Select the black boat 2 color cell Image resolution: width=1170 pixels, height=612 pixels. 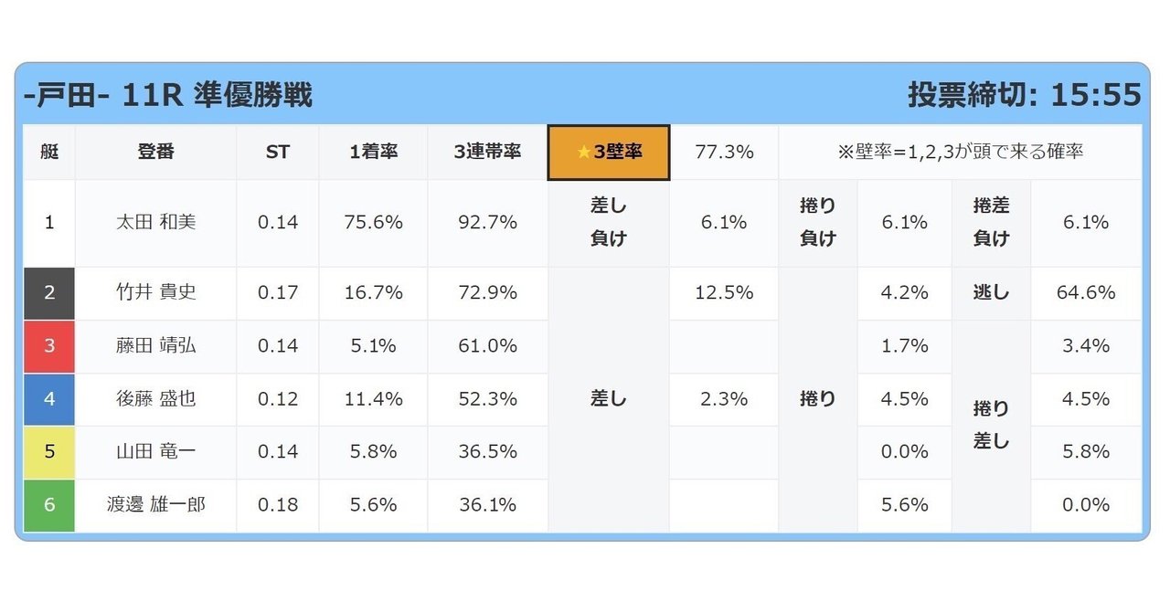(x=49, y=292)
